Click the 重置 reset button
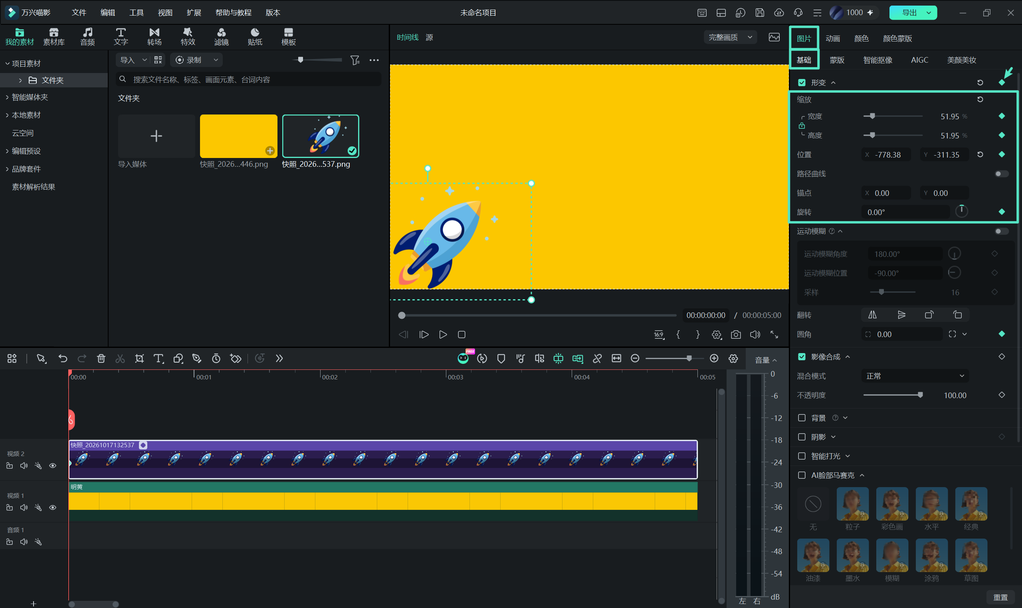This screenshot has height=608, width=1022. pos(1000,597)
